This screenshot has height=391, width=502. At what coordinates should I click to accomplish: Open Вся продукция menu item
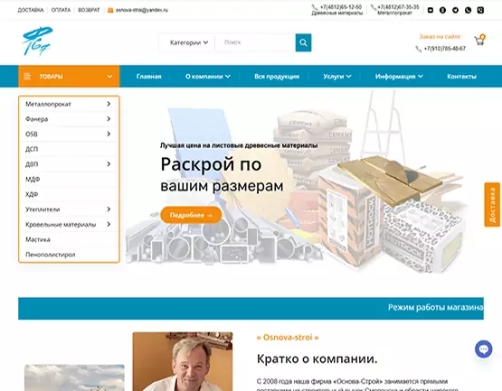(x=277, y=77)
